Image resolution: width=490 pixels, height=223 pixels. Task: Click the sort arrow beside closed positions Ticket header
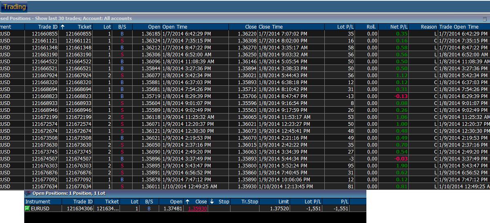[x=62, y=27]
